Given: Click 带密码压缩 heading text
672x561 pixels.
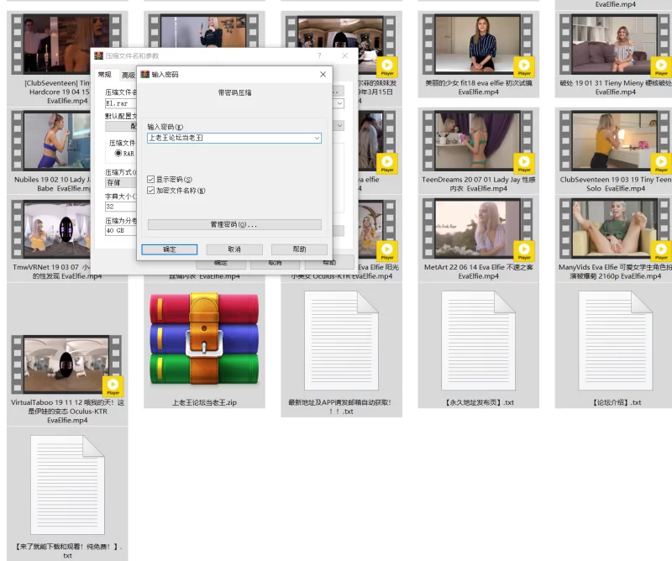Looking at the screenshot, I should pyautogui.click(x=234, y=92).
